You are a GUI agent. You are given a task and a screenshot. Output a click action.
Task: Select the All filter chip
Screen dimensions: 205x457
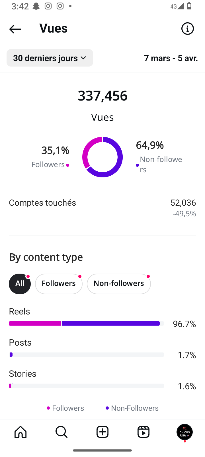pos(20,284)
